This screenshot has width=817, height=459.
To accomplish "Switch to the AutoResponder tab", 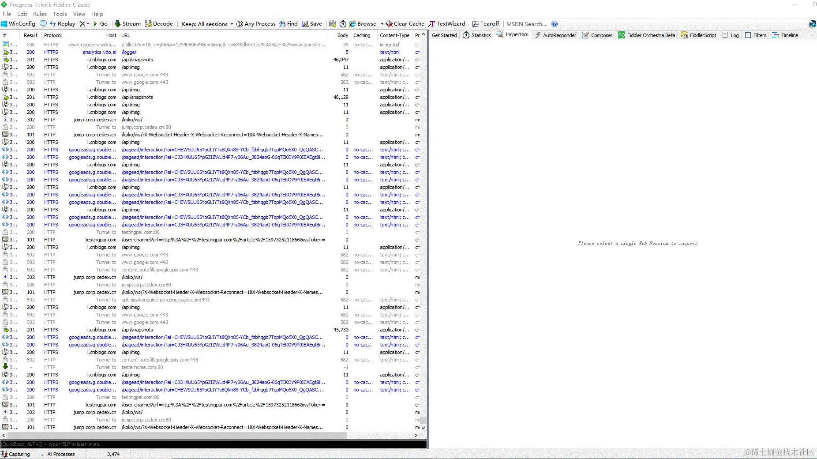I will [555, 35].
